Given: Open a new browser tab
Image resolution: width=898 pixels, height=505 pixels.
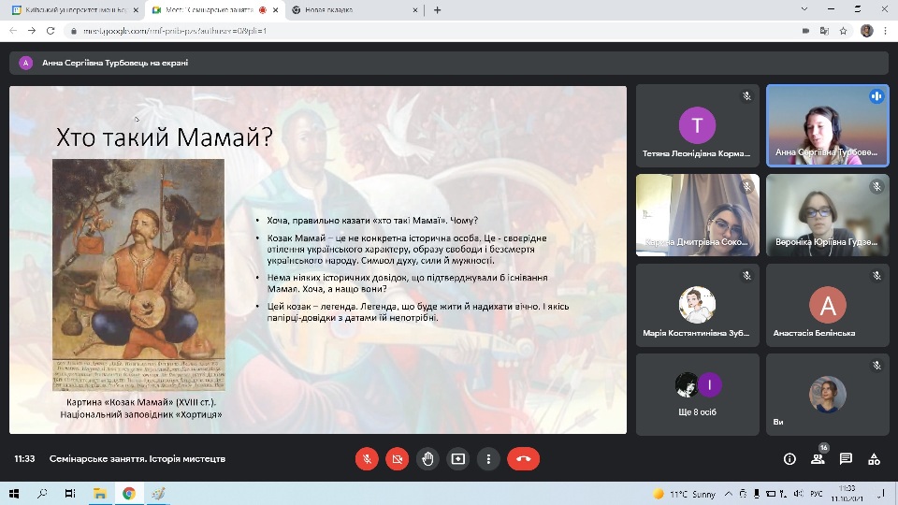Looking at the screenshot, I should click(x=438, y=9).
